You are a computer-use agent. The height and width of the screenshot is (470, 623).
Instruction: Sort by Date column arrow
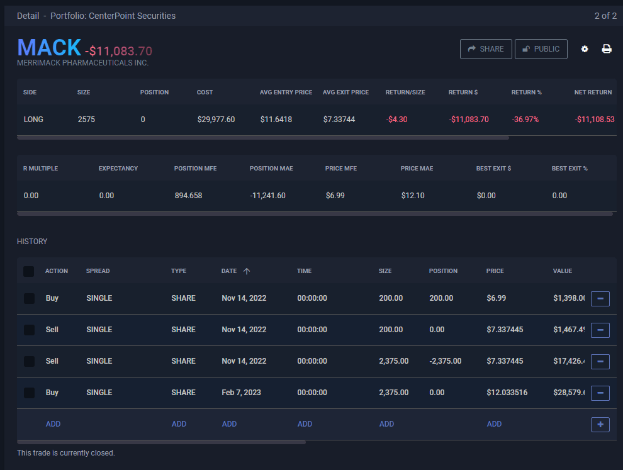247,271
